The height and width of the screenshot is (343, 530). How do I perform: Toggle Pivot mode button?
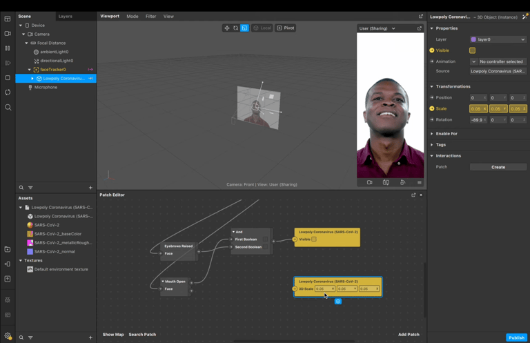click(286, 28)
